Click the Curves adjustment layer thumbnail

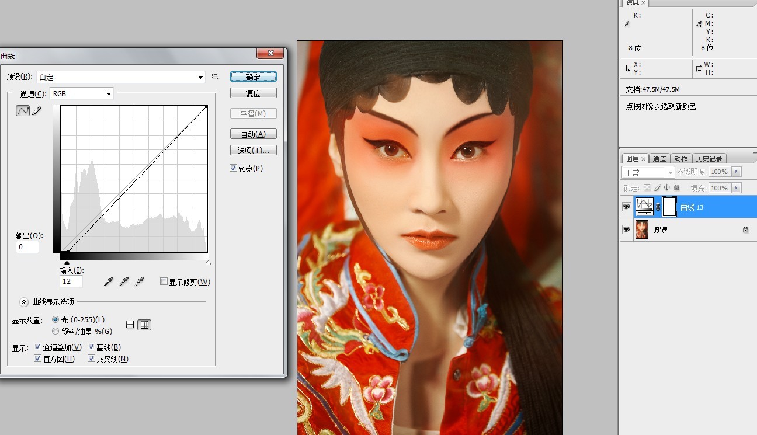644,207
